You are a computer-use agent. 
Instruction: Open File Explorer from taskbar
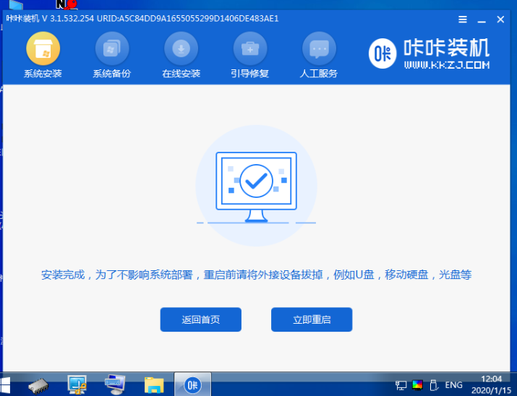pos(154,384)
